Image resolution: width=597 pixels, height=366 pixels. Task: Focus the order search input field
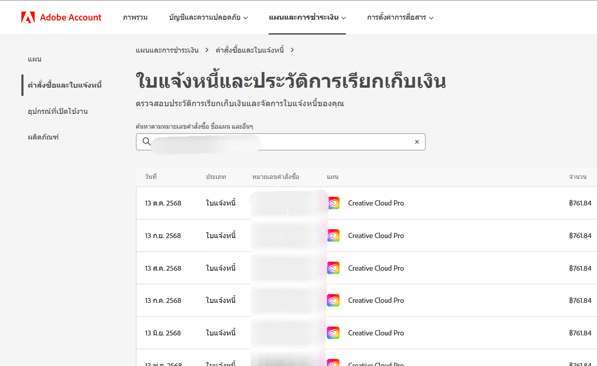coord(281,142)
